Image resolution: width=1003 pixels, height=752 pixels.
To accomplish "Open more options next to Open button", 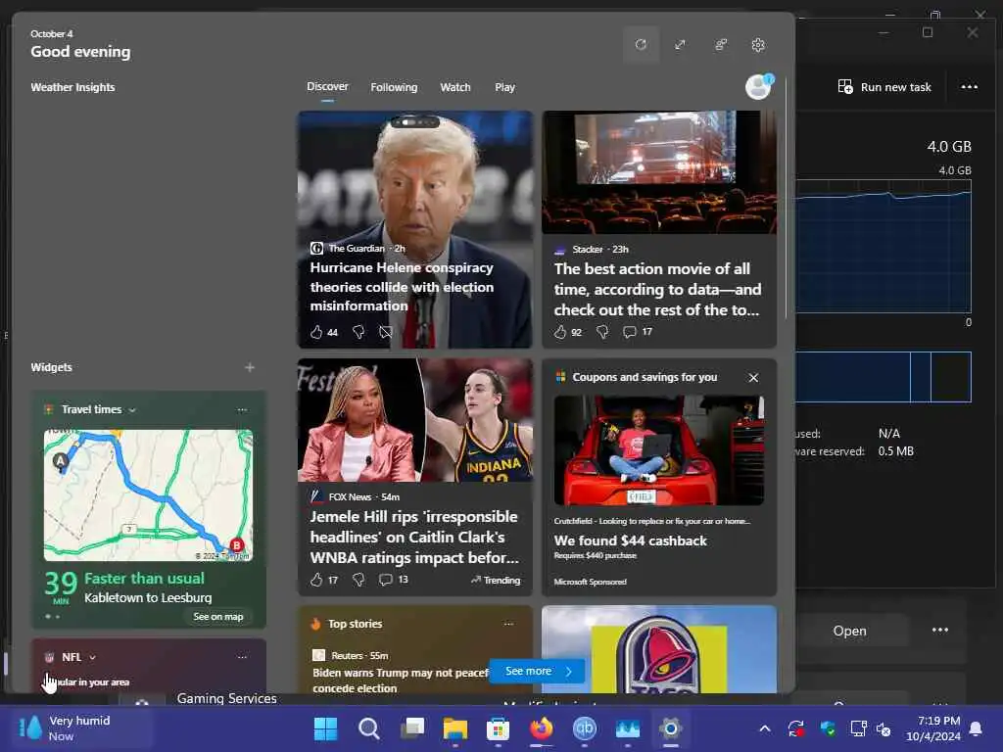I will point(939,631).
